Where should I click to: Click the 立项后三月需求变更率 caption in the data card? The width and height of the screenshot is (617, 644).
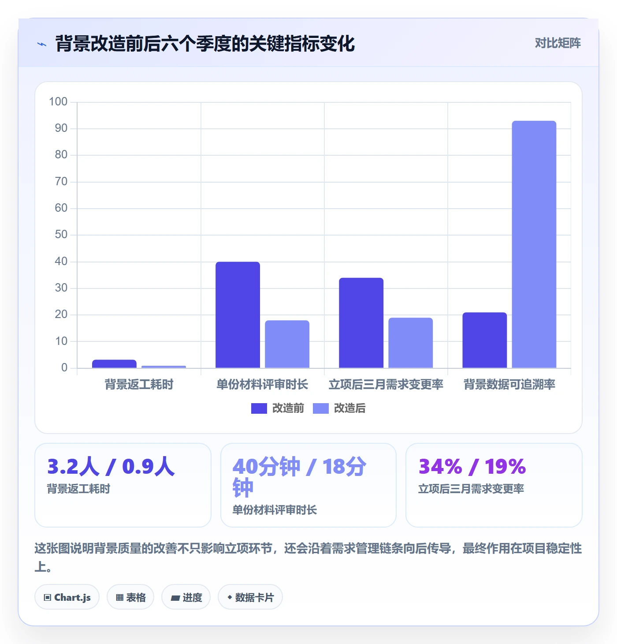pos(471,489)
